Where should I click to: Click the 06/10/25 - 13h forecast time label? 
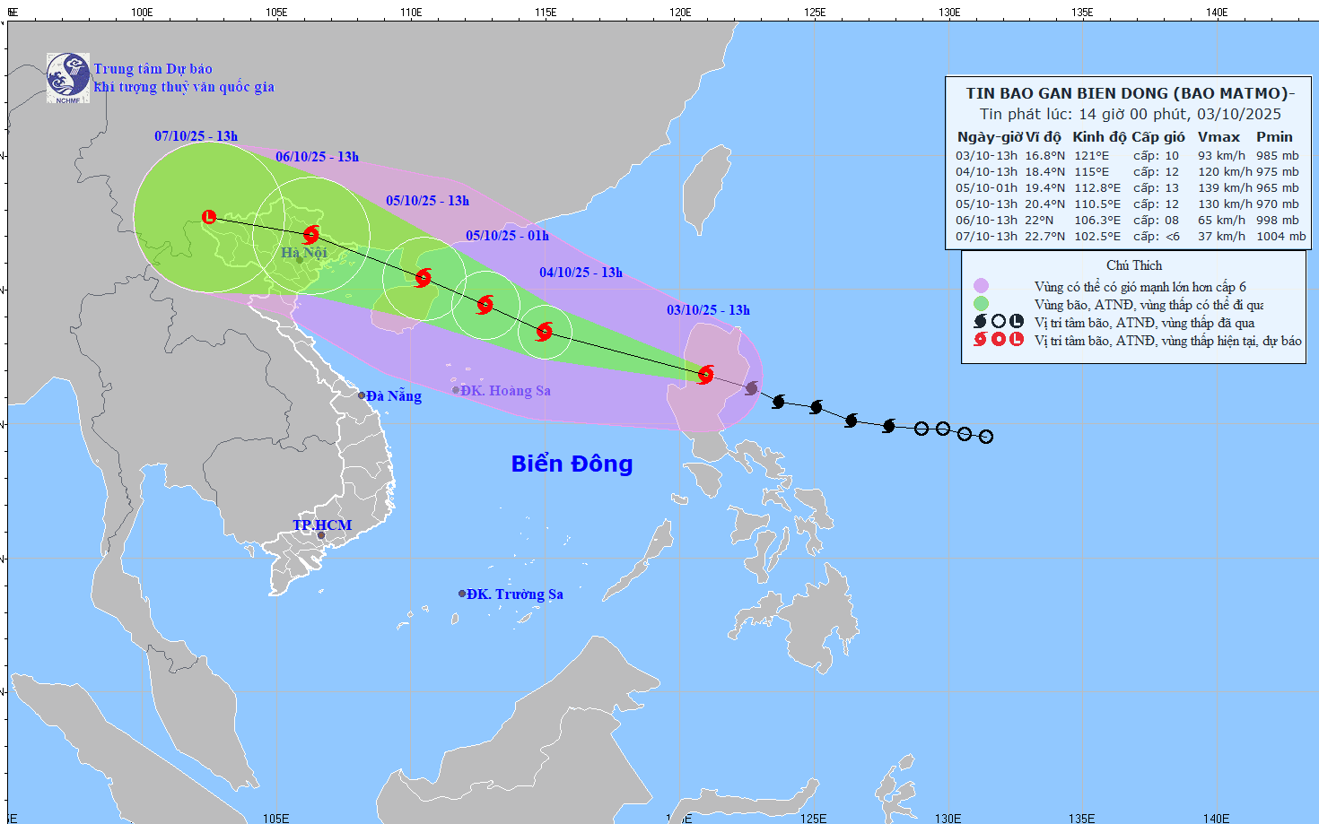pos(317,157)
